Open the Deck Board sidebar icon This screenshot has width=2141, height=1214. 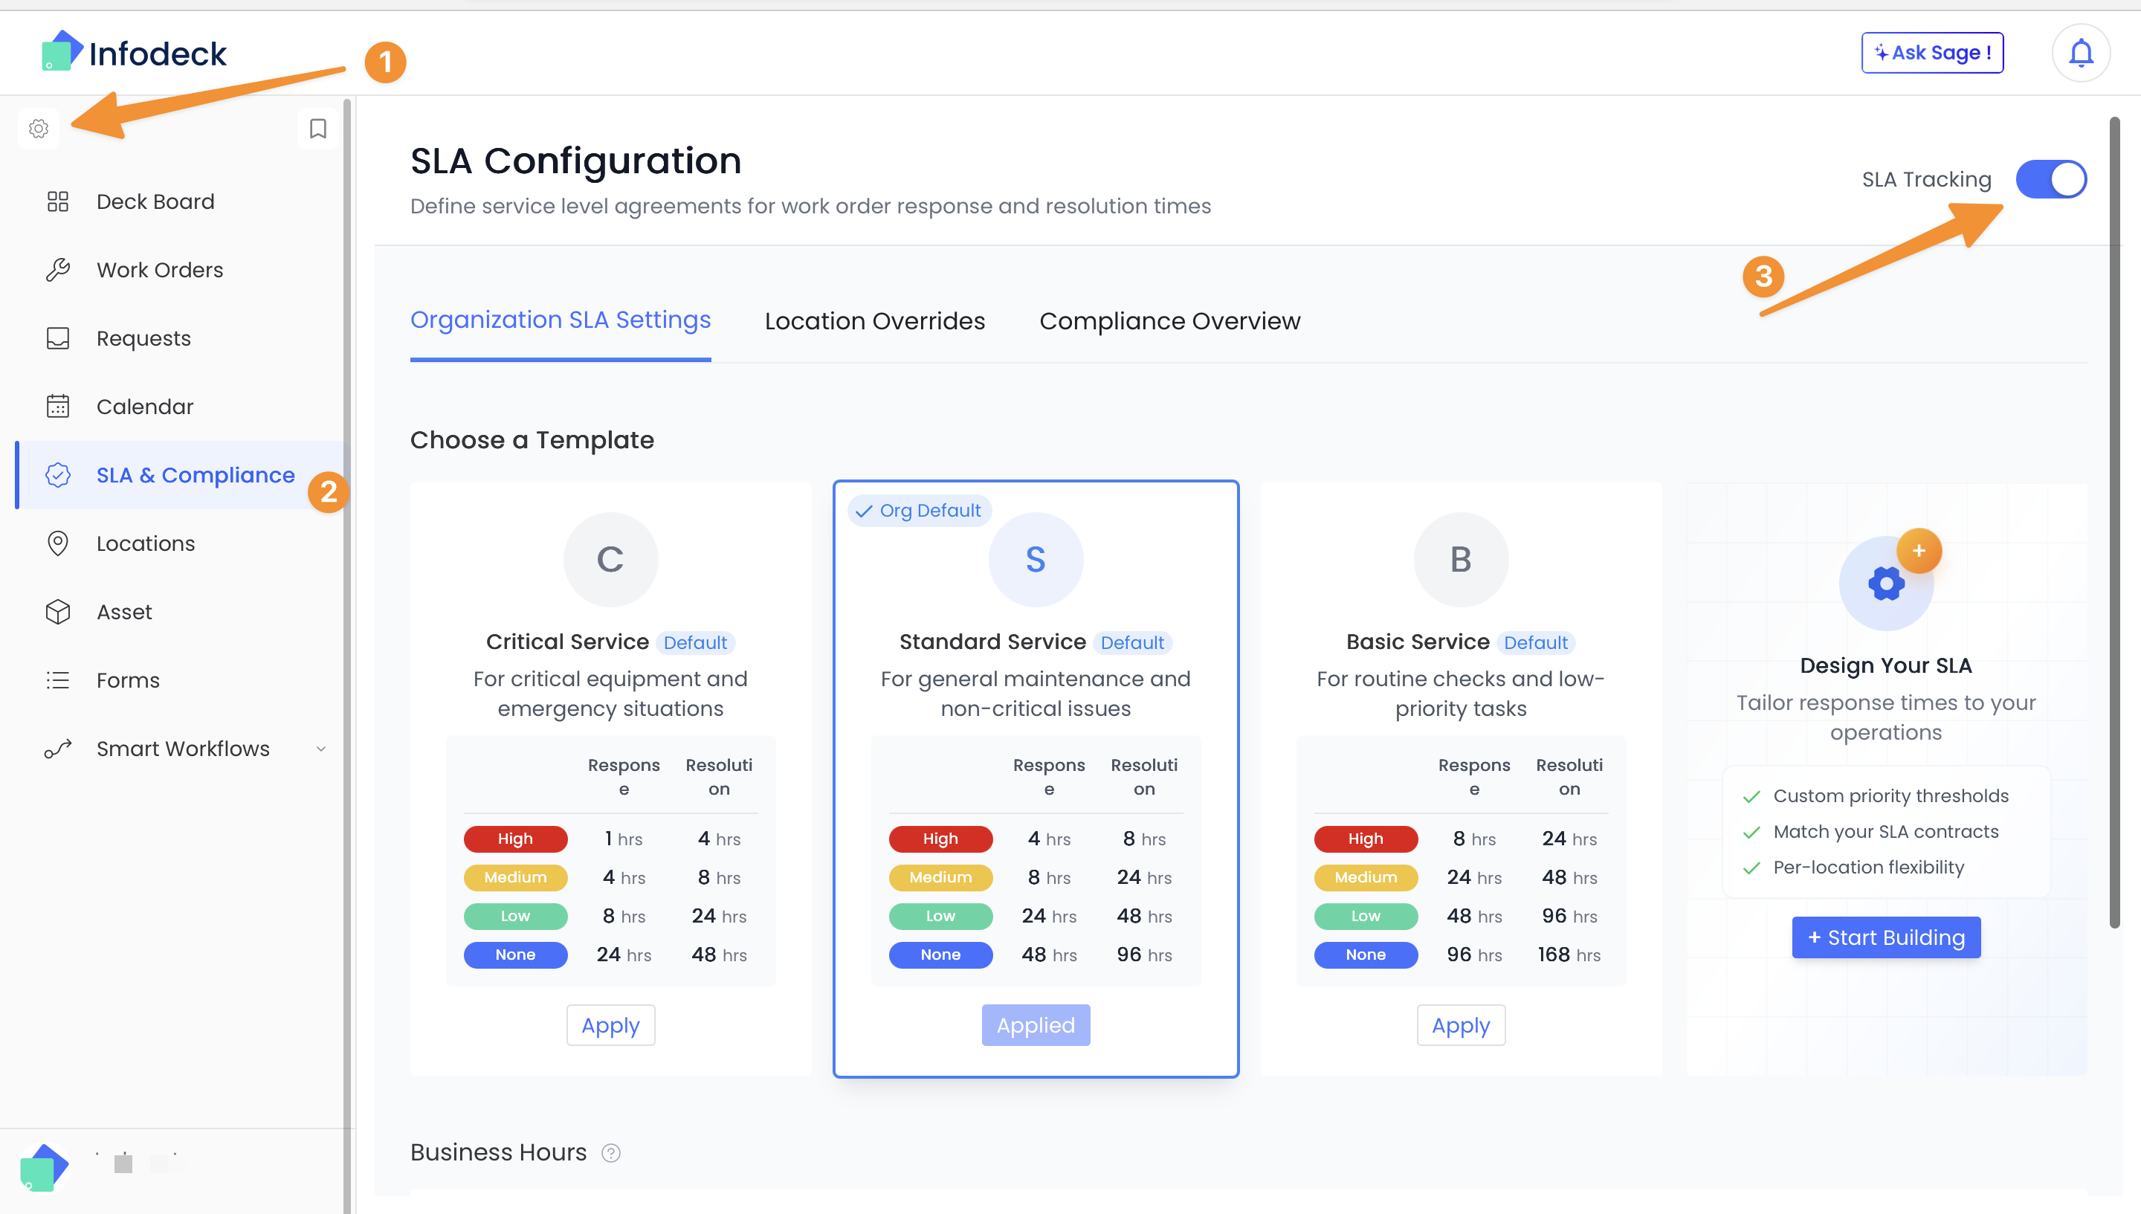click(57, 200)
